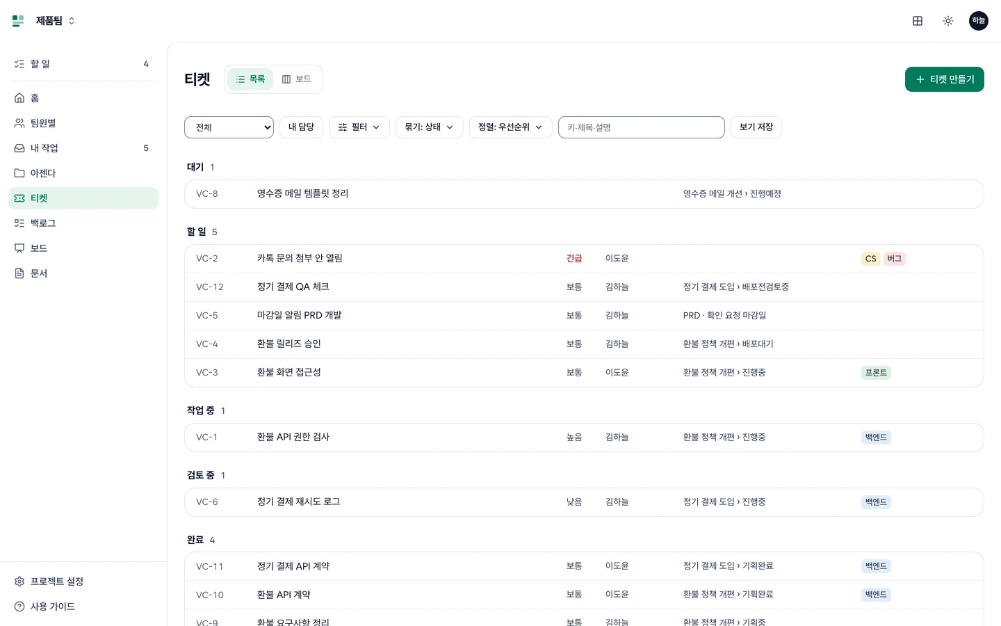Open the 묶기: 상태 grouping dropdown
1001x626 pixels.
[x=430, y=127]
